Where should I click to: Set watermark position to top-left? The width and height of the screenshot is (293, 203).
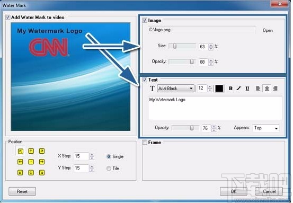pos(20,151)
